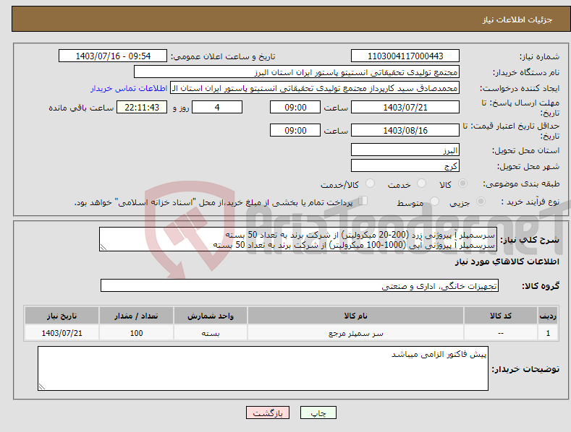Click the نام کالا column header
This screenshot has height=432, width=571.
click(355, 316)
